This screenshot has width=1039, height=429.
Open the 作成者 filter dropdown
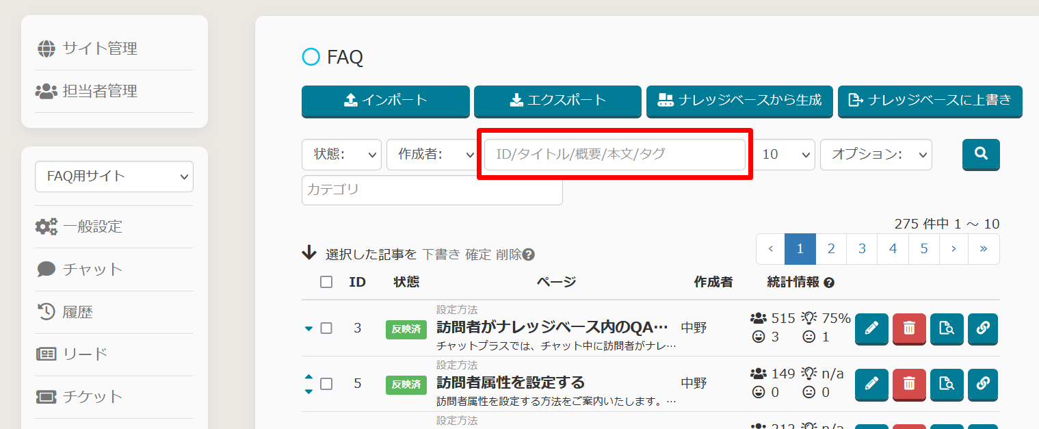(431, 155)
